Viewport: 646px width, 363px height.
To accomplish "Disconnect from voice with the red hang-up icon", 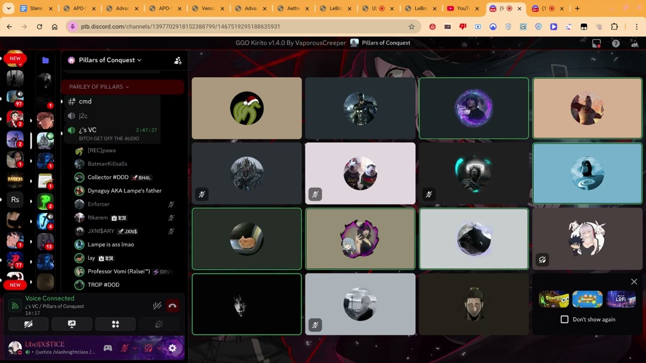I will click(173, 306).
